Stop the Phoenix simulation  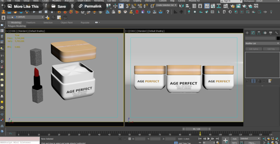(x=46, y=12)
